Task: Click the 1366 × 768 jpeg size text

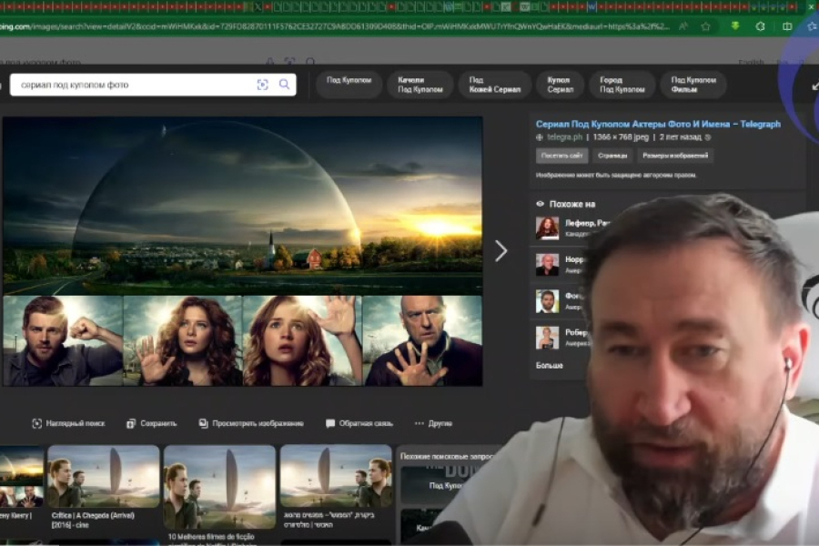Action: pyautogui.click(x=621, y=136)
